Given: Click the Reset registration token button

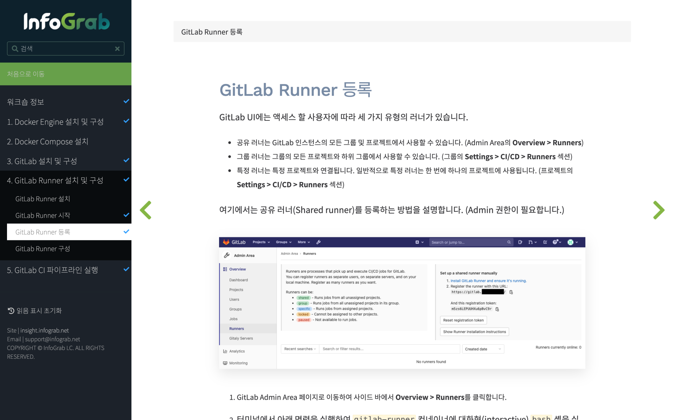Looking at the screenshot, I should click(x=463, y=320).
